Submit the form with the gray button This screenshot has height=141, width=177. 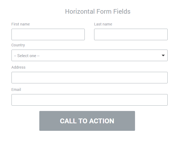click(87, 121)
